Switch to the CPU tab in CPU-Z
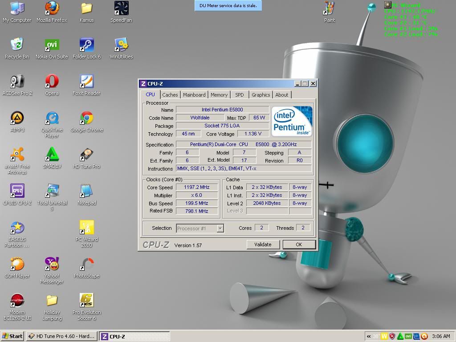The image size is (456, 342). tap(151, 94)
